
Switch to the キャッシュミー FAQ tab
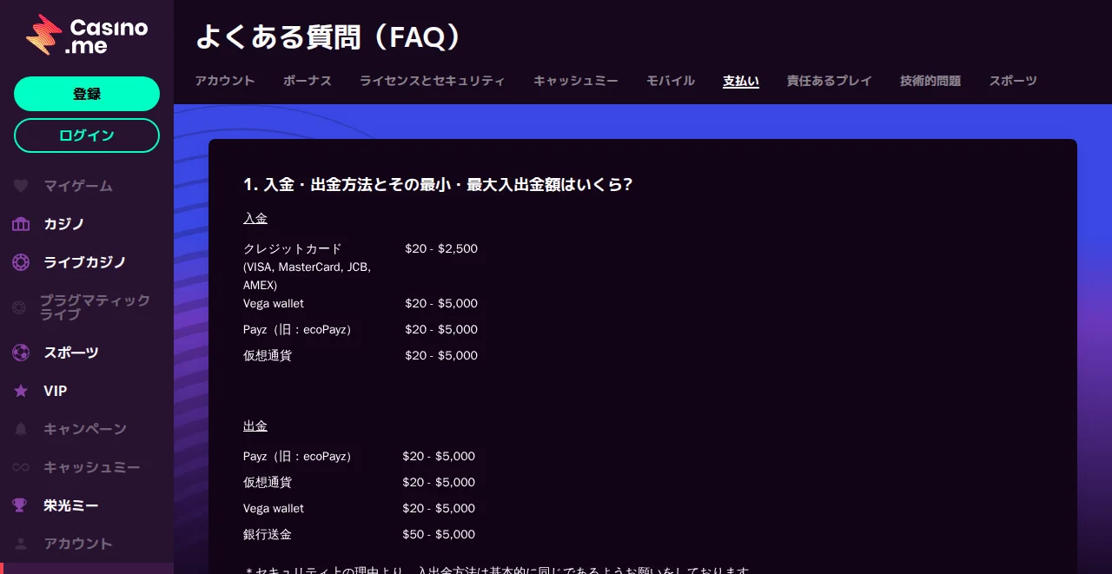point(576,81)
